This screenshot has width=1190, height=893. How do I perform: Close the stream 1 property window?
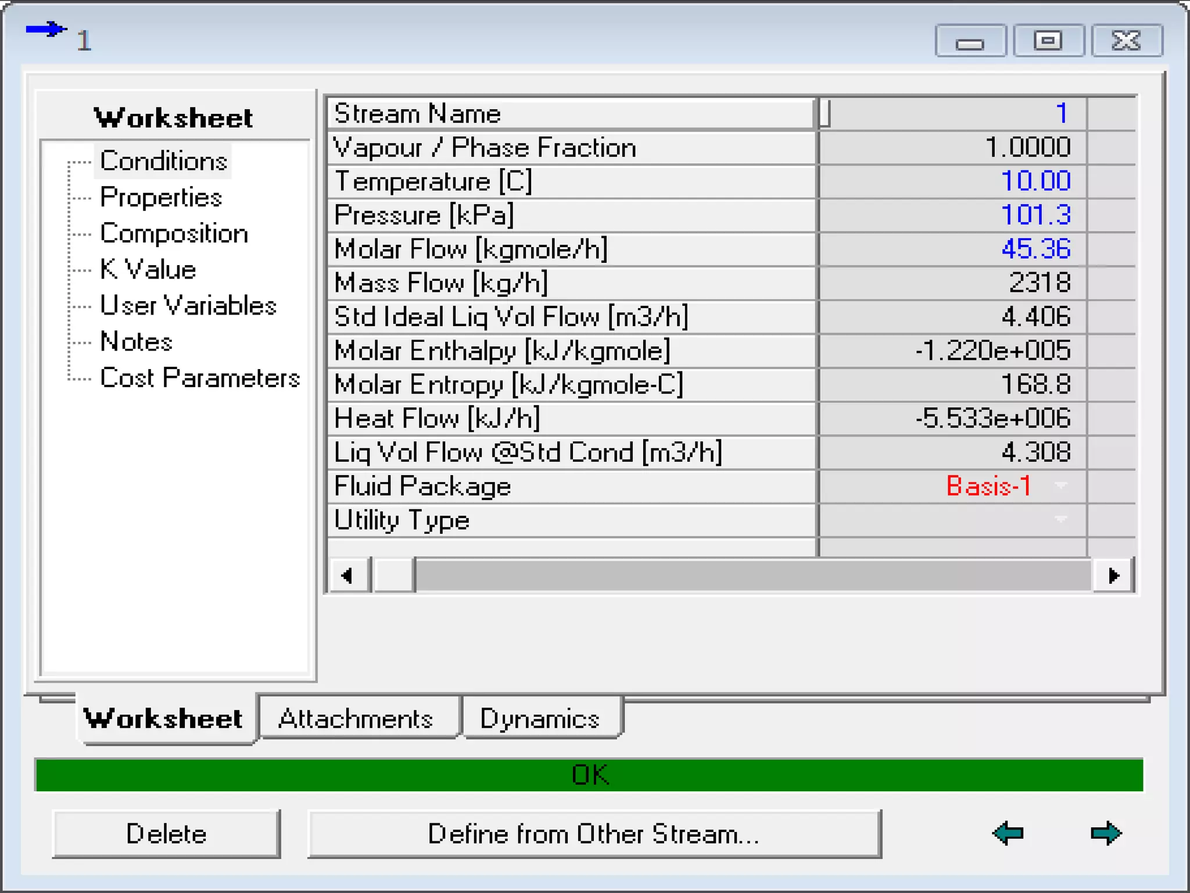point(1127,41)
